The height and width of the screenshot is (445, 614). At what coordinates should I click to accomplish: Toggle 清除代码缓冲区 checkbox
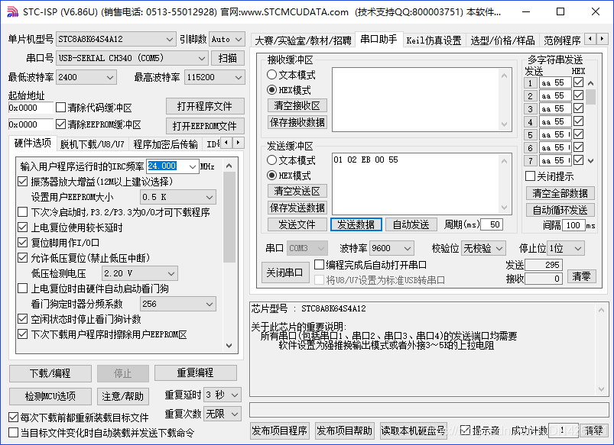click(x=60, y=107)
